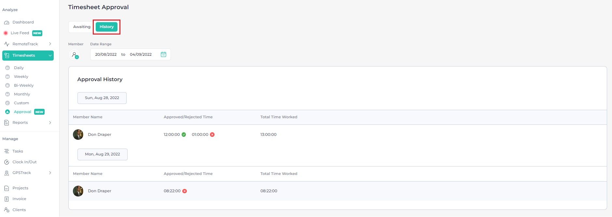Image resolution: width=612 pixels, height=217 pixels.
Task: Click the Daily circle icon
Action: (7, 68)
